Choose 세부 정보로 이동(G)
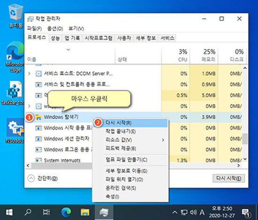Viewport: 258px width, 220px height. click(130, 171)
